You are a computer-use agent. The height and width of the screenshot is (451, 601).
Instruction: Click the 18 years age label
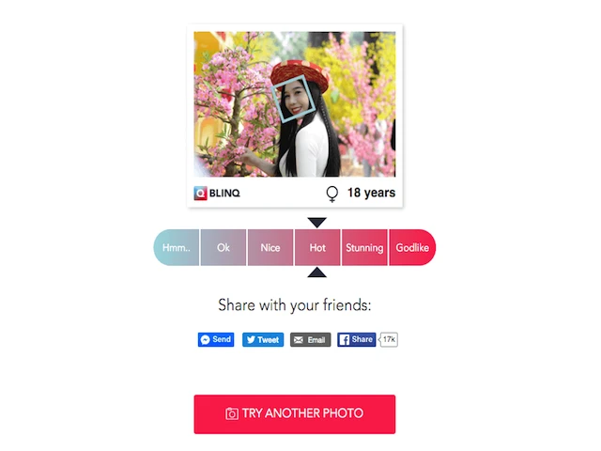click(371, 193)
